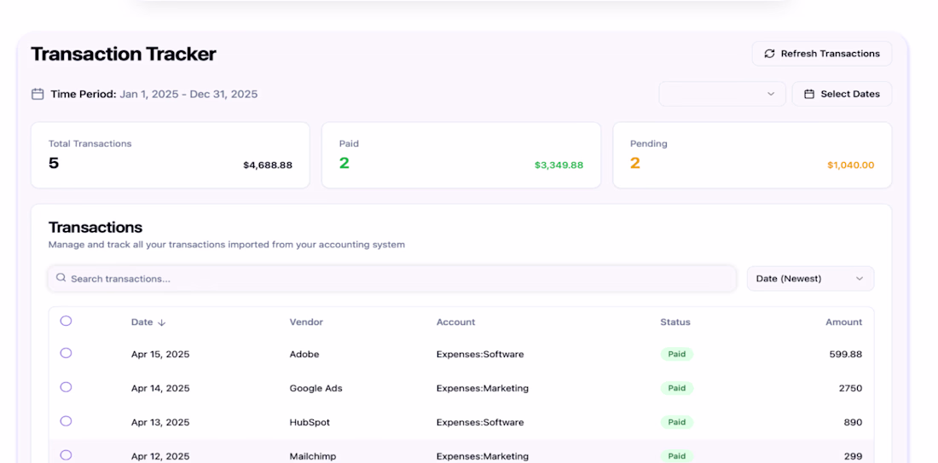Click Expenses:Marketing in the Google Ads row
Screen dimensions: 938x463
483,388
